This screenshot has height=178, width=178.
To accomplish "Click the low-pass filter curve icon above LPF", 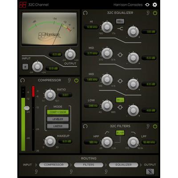I will pos(133,133).
